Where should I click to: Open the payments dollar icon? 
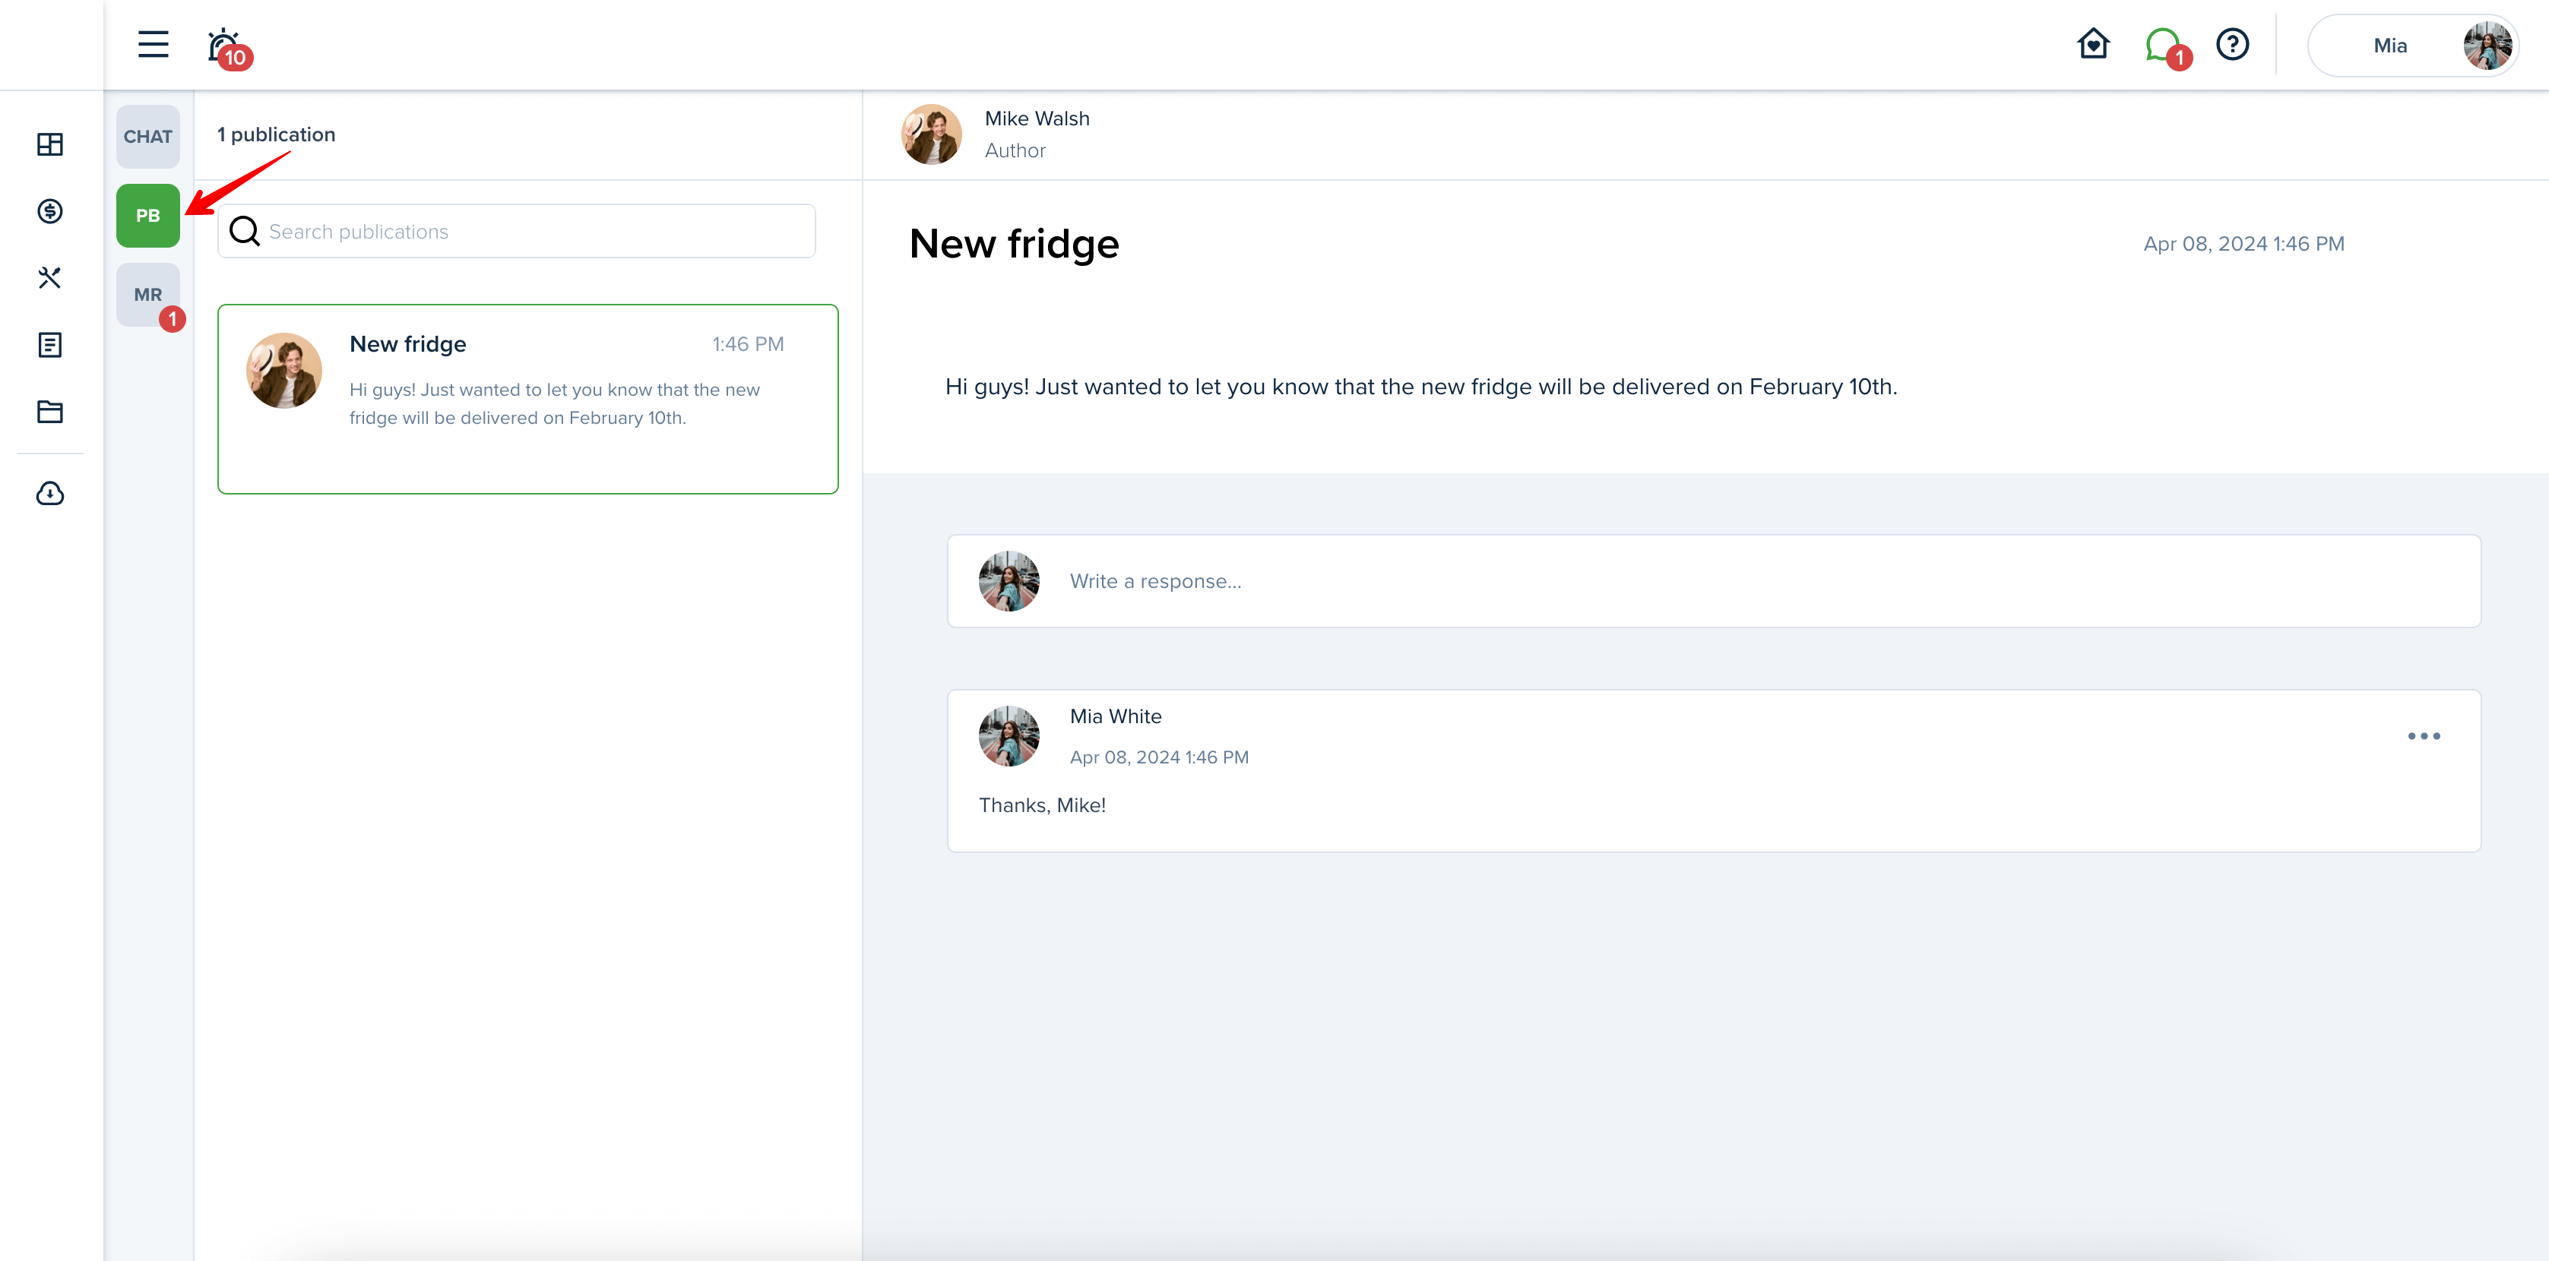tap(49, 210)
